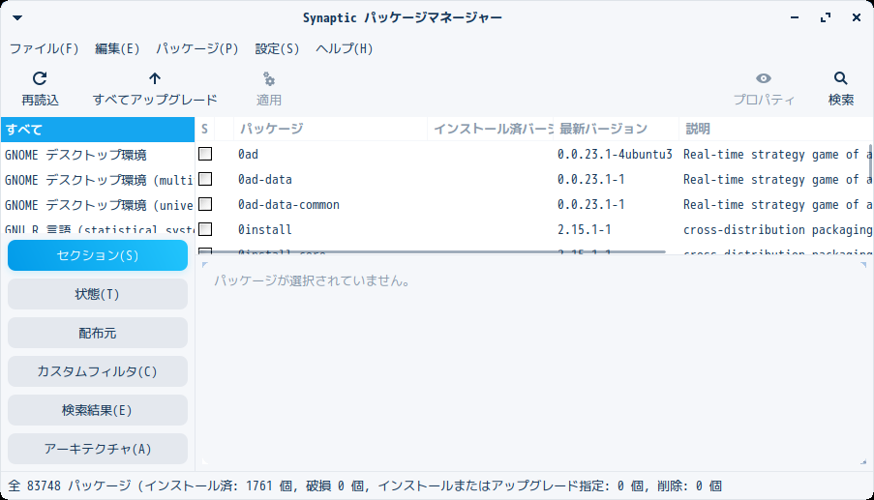Click the 再読込 reload icon

pyautogui.click(x=40, y=78)
